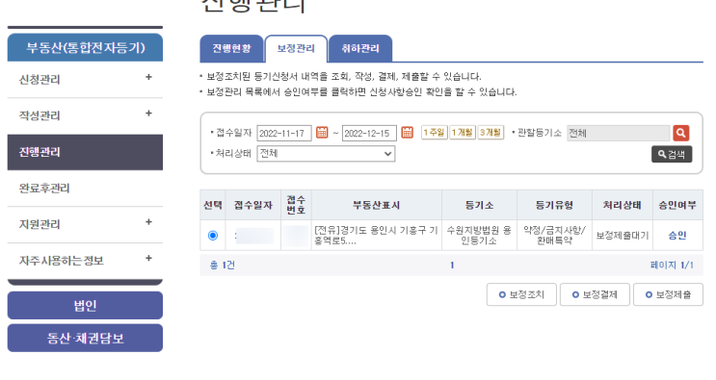Viewport: 716px width, 380px height.
Task: Click the start date field 2022-11-17
Action: [x=284, y=133]
